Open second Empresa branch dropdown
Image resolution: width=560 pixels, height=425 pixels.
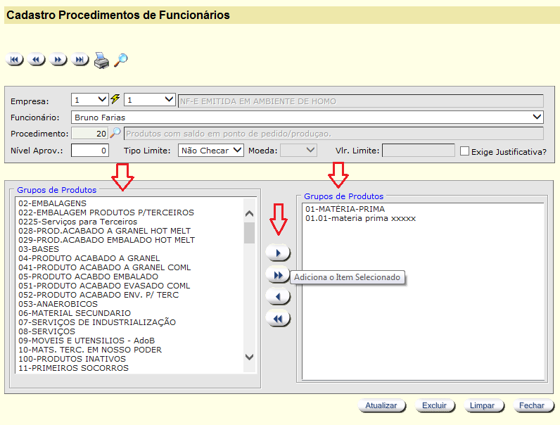click(149, 100)
